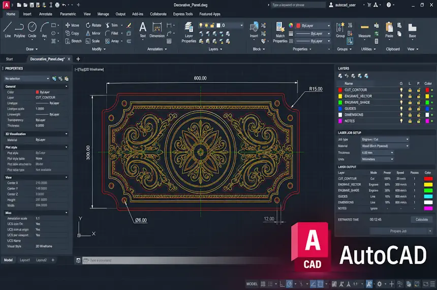This screenshot has width=437, height=290.
Task: Click the status bar settings gear
Action: (379, 284)
